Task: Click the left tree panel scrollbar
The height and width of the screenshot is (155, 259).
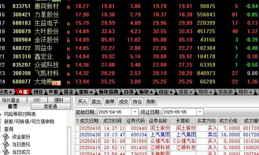Action: pos(69,141)
